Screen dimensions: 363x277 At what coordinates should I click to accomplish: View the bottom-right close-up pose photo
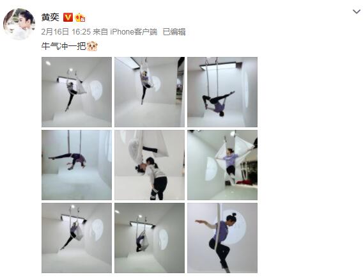click(222, 238)
